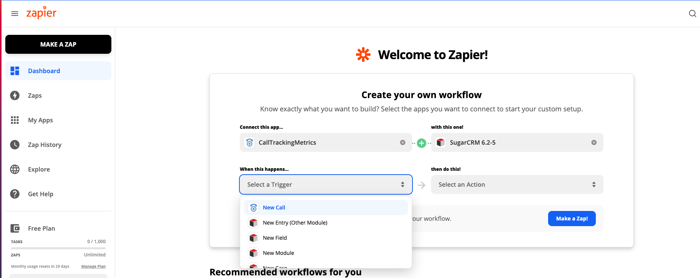The height and width of the screenshot is (278, 700).
Task: Click the New Module option icon
Action: [254, 253]
